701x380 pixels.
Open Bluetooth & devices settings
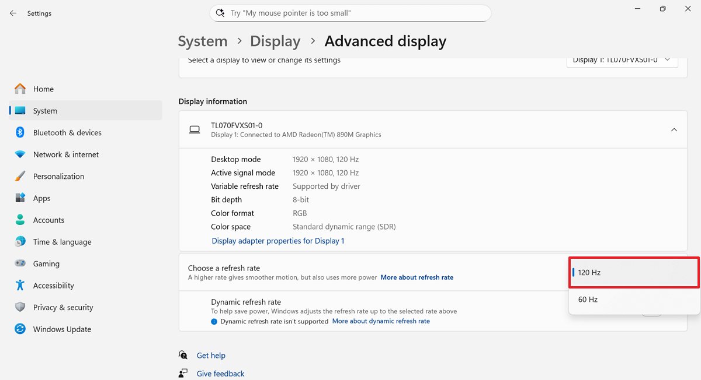66,132
